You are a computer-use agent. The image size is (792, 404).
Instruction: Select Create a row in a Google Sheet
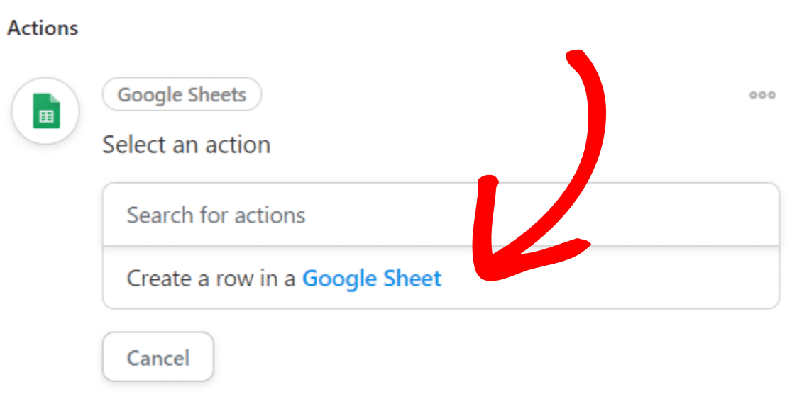point(441,278)
